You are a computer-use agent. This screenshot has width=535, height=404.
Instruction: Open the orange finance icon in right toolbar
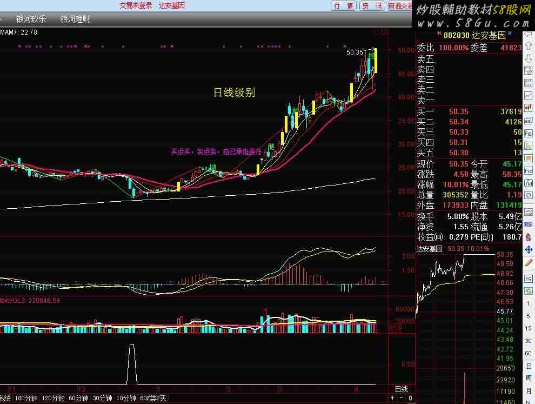click(x=528, y=158)
